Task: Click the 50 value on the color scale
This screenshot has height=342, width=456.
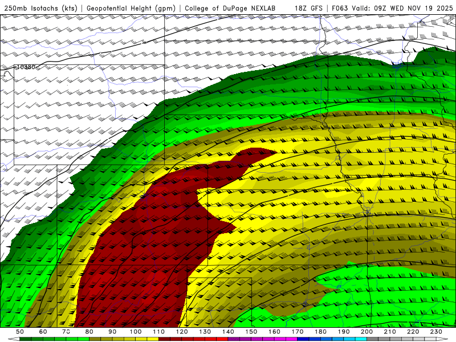Action: (x=20, y=332)
